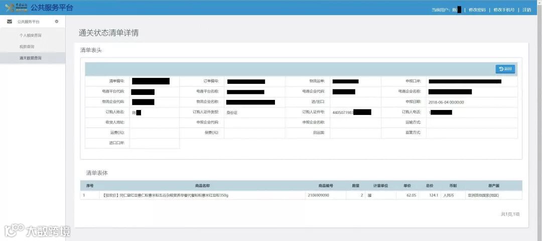Click the 保费(元) field label

(x=212, y=133)
